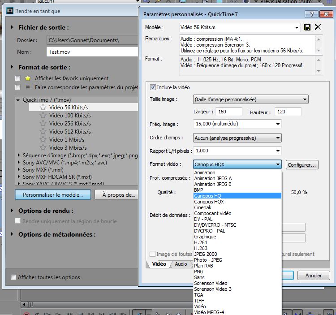Click the Largeur input field
Viewport: 336px width, 315px height.
[229, 112]
